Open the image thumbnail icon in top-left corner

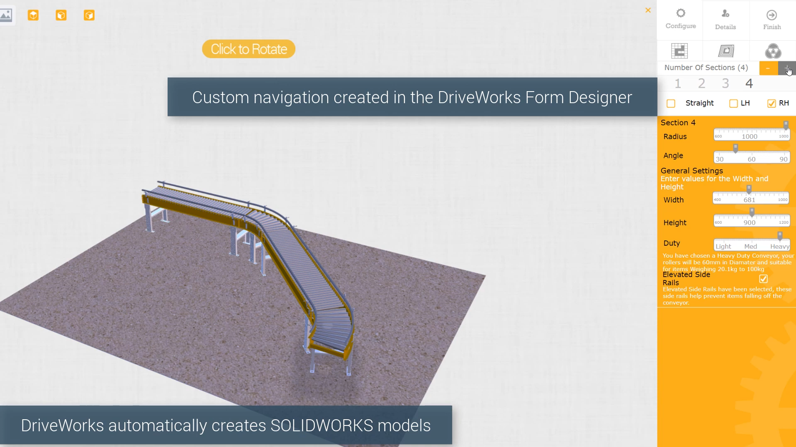[6, 15]
